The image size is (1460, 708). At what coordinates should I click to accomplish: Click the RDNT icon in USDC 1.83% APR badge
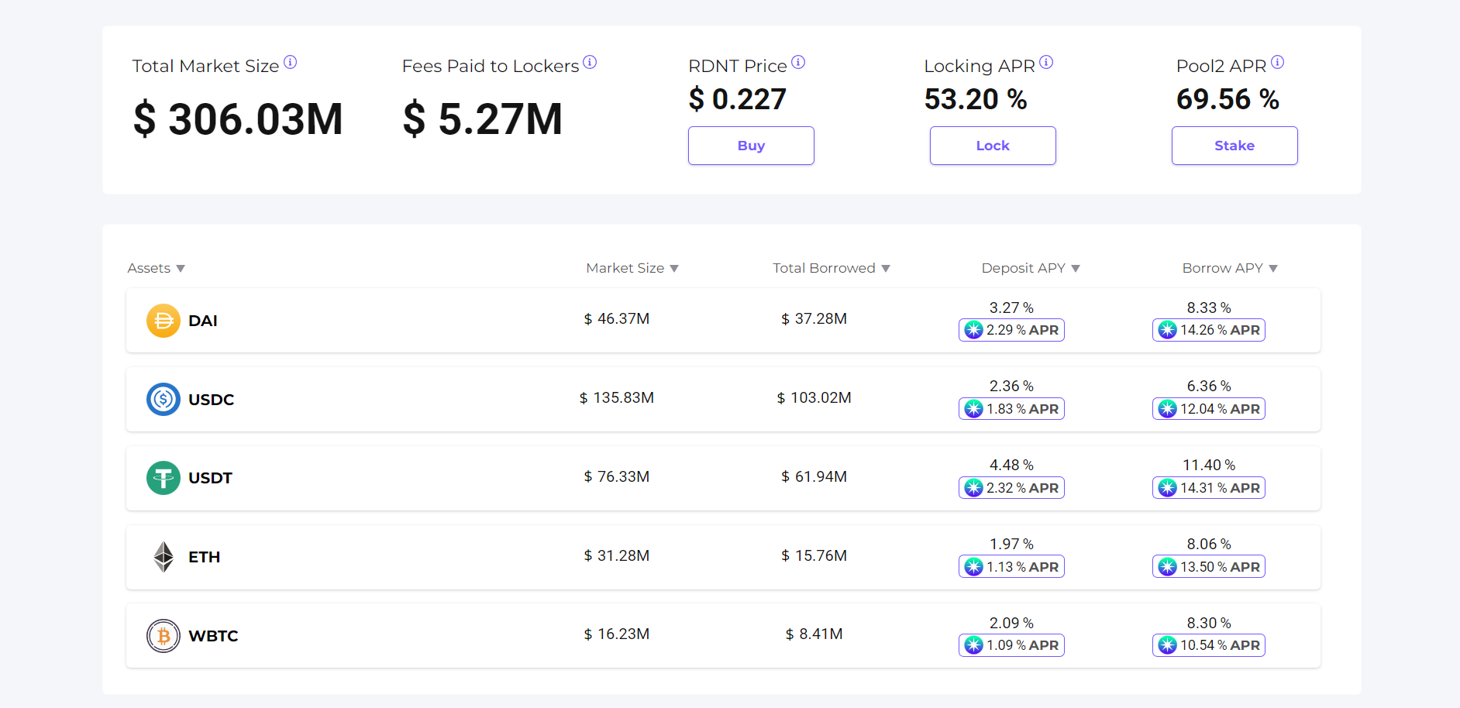(974, 409)
